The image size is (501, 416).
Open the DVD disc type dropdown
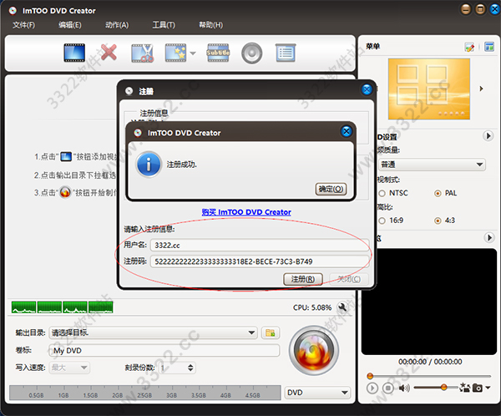317,393
